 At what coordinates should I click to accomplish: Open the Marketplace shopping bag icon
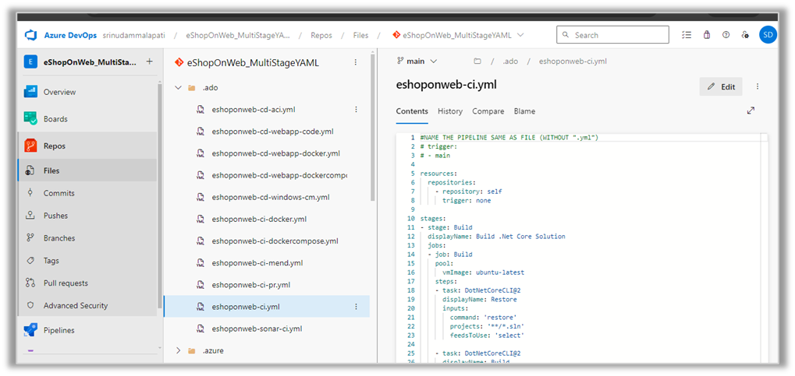coord(707,35)
